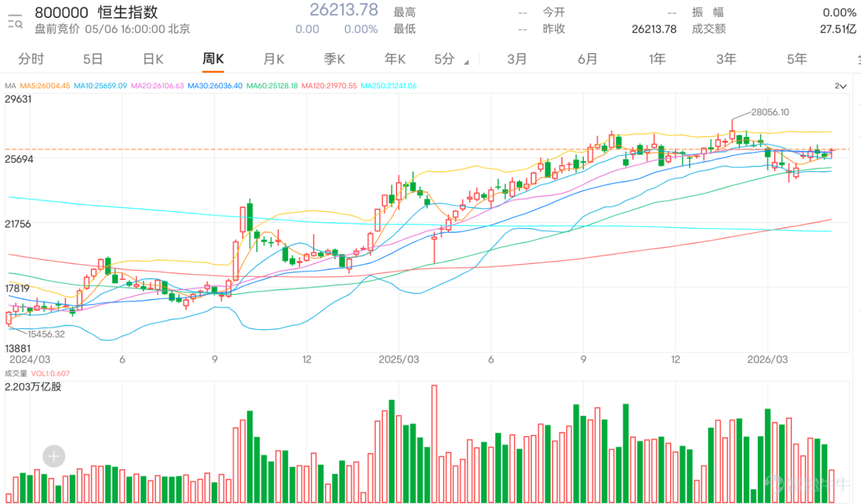This screenshot has width=861, height=504.
Task: Switch to the 5日 chart tab
Action: click(x=93, y=59)
